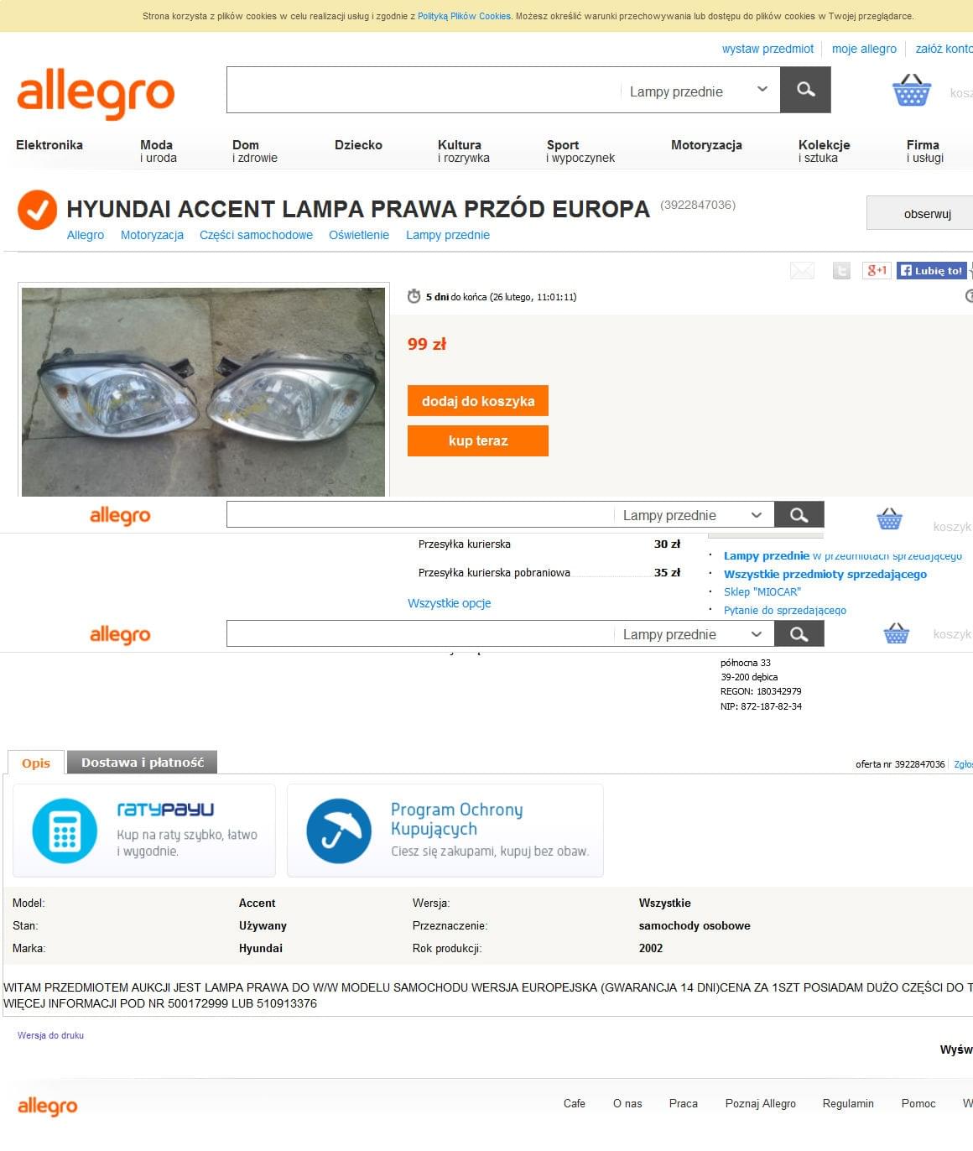This screenshot has width=973, height=1151.
Task: Expand the Wszystkie opcje shipping options
Action: coord(449,603)
